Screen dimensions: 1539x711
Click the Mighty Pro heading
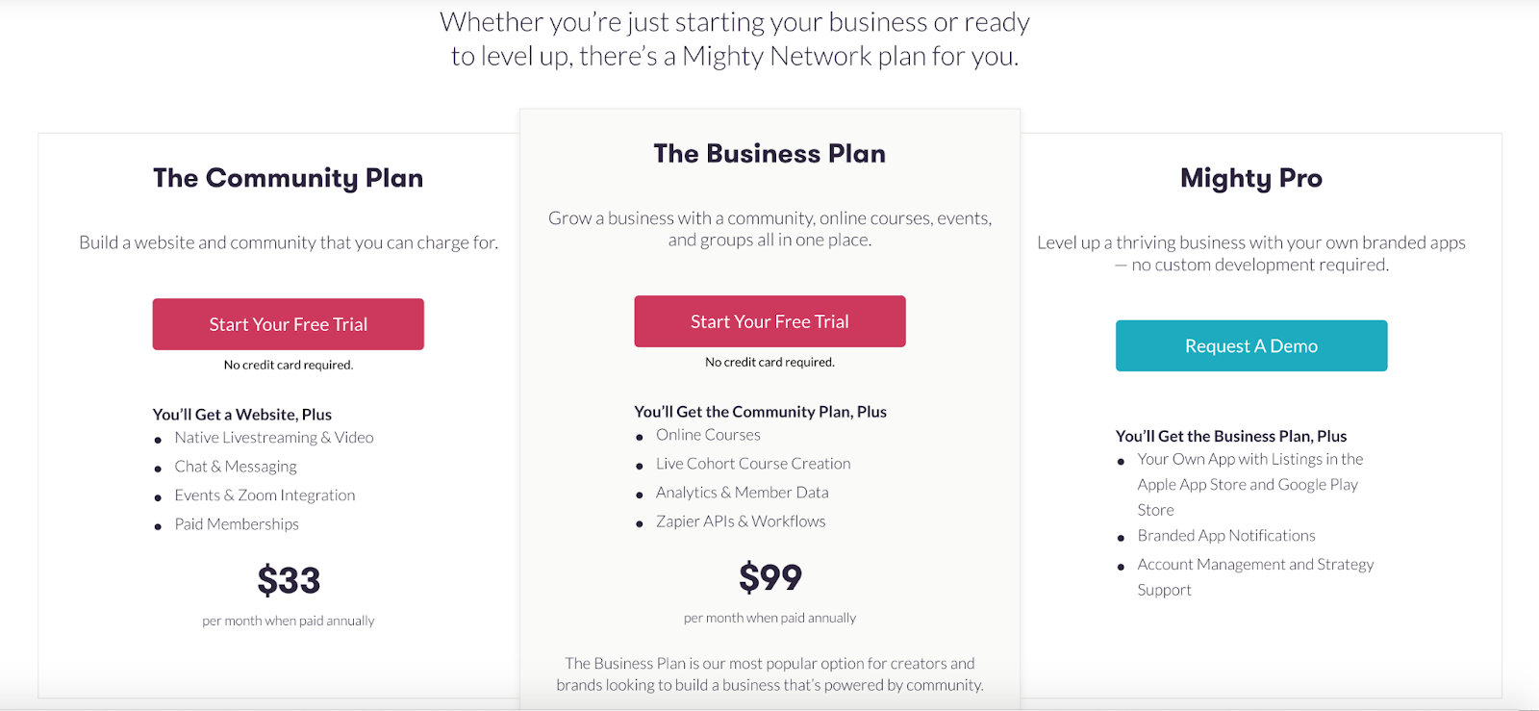tap(1250, 178)
